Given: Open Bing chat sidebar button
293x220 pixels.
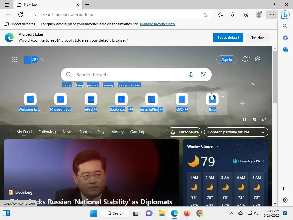Looking at the screenshot, I should [285, 15].
